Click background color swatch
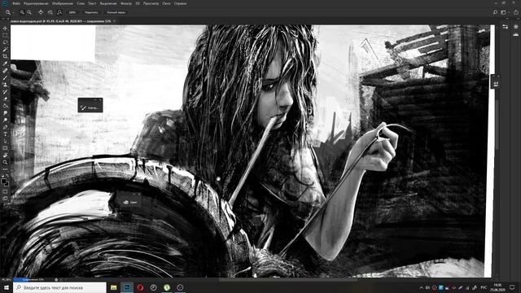Viewport: 521px width, 293px height. [7, 184]
